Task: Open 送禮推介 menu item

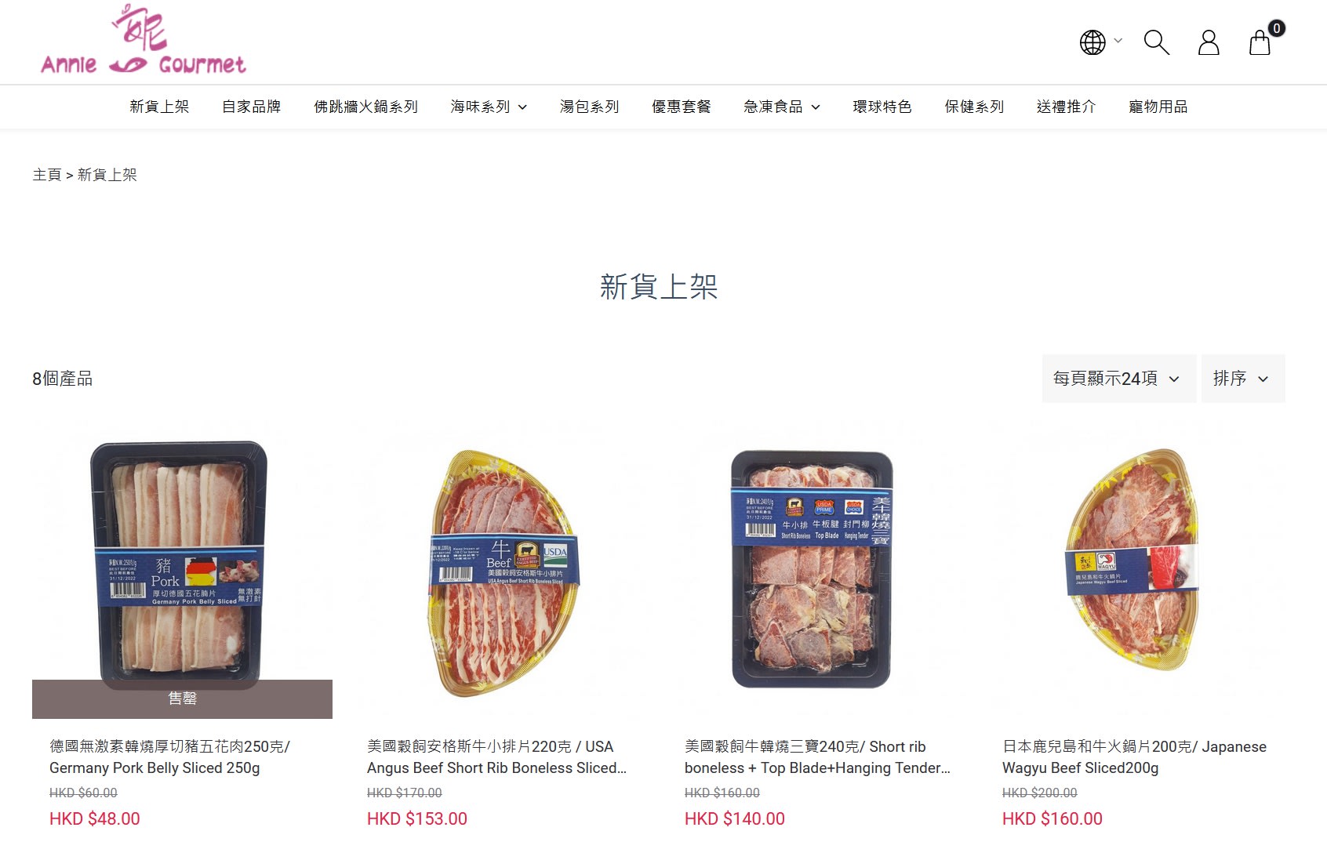Action: coord(1066,107)
